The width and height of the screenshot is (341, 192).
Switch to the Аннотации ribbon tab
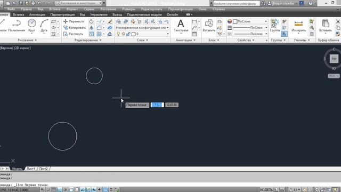tap(37, 14)
